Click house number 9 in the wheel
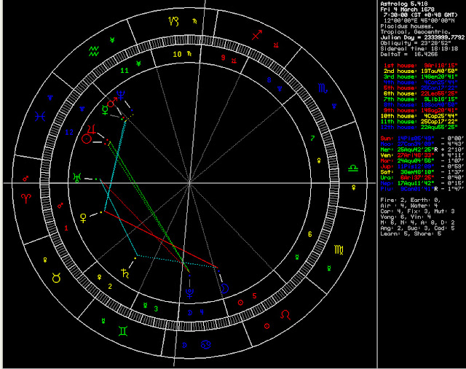The width and height of the screenshot is (466, 369). [224, 58]
